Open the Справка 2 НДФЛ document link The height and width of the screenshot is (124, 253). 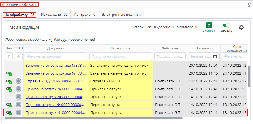pos(56,81)
